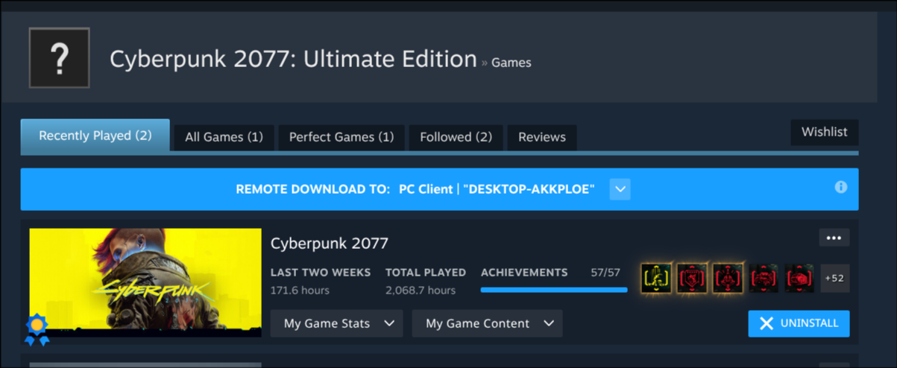
Task: Click the fourth achievement icon
Action: (764, 278)
